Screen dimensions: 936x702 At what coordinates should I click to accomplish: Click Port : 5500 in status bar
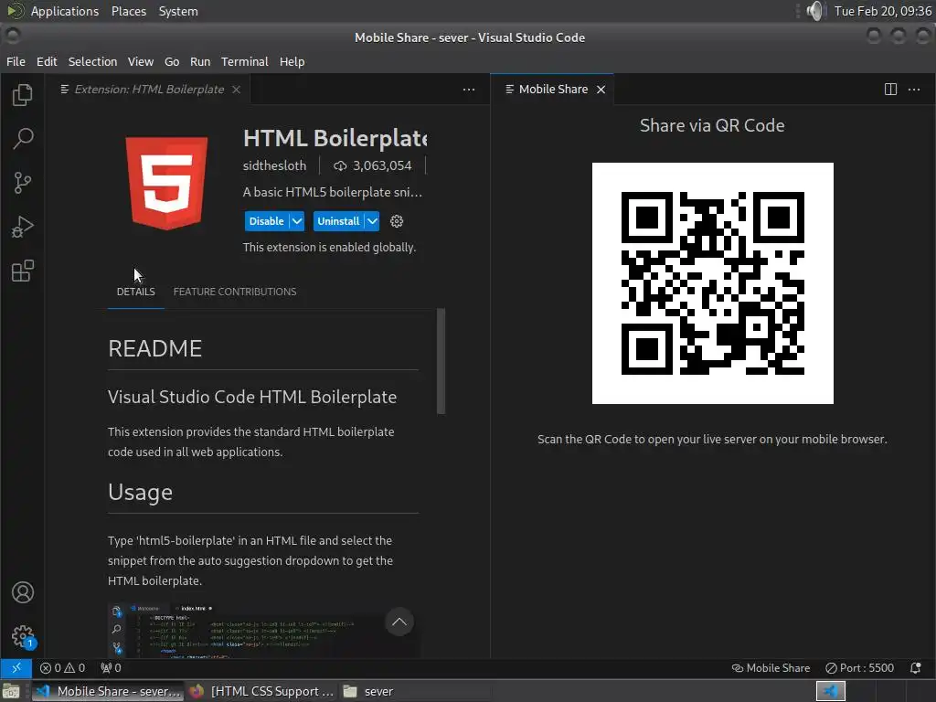coord(859,667)
